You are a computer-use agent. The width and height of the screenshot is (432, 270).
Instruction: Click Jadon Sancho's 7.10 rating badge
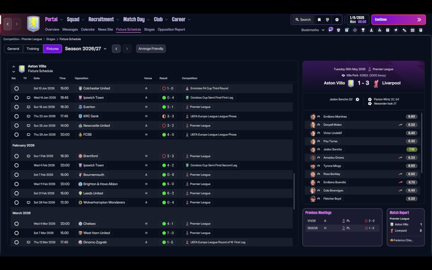tap(411, 150)
